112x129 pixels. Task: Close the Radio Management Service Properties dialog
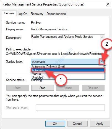[x=108, y=4]
